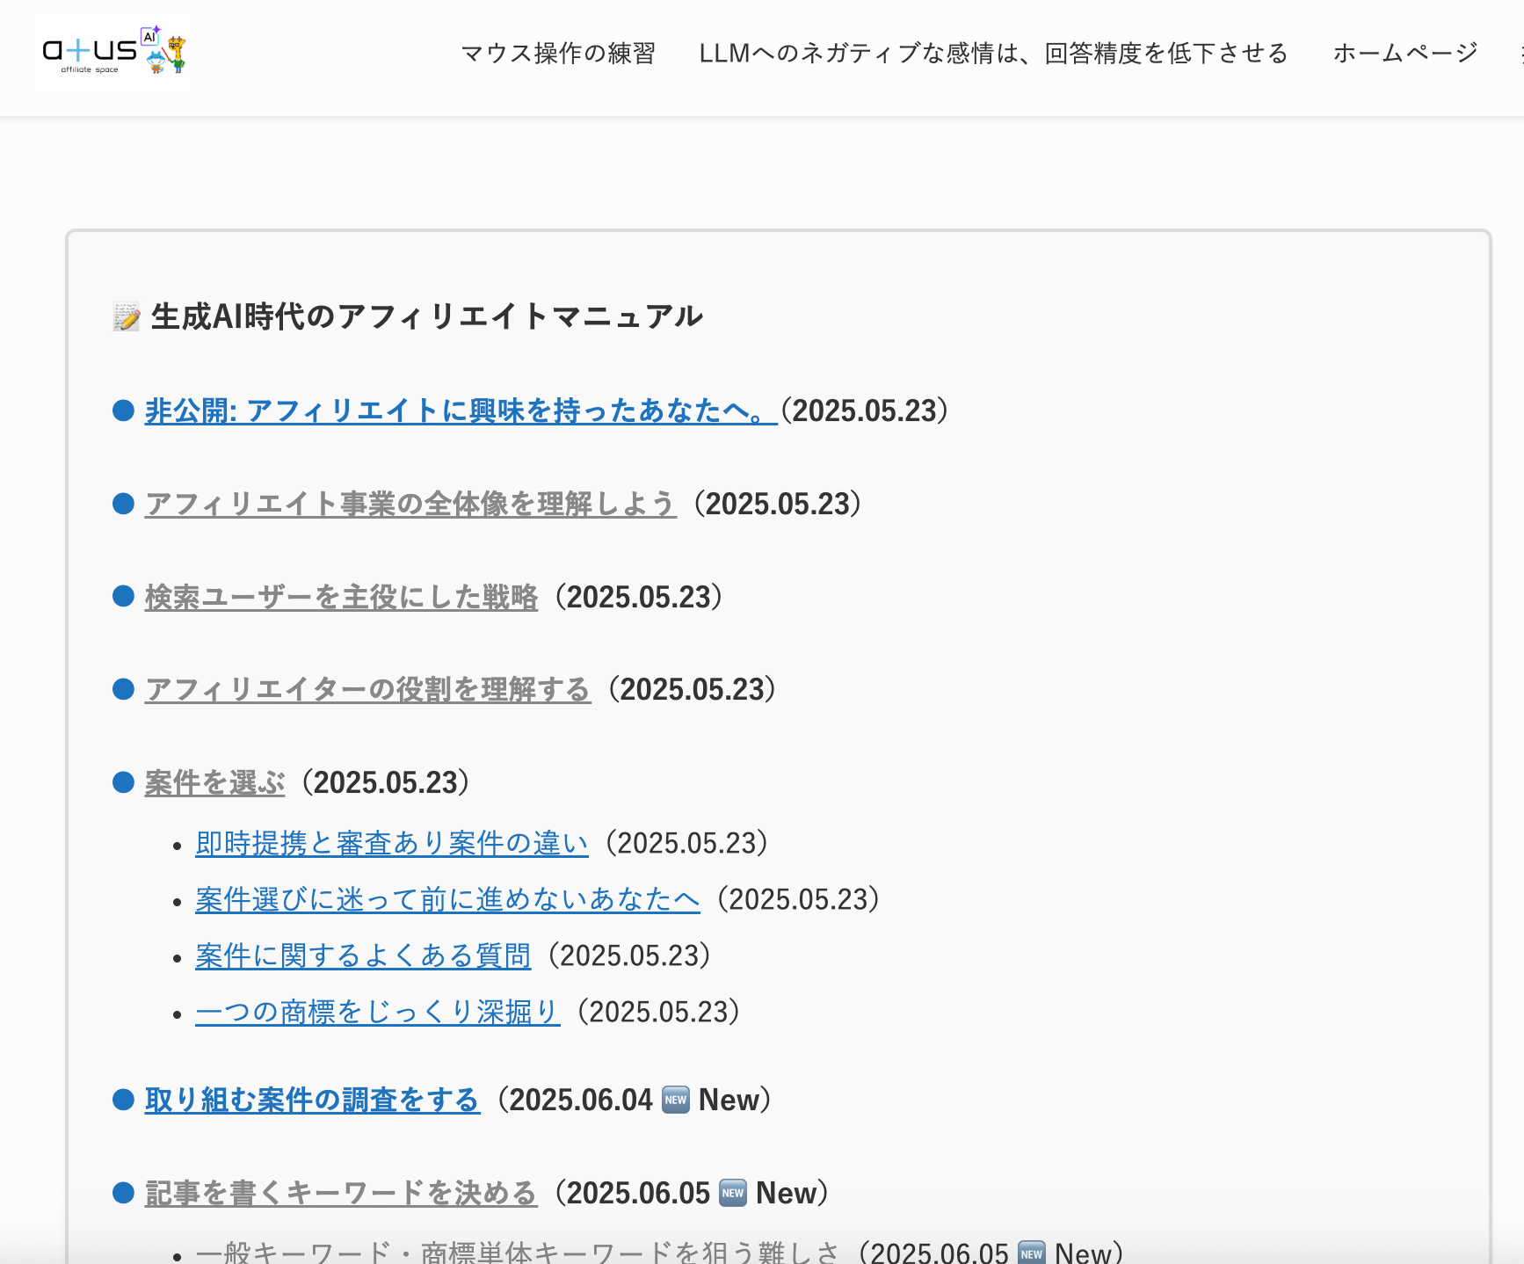Image resolution: width=1524 pixels, height=1264 pixels.
Task: Open the LLMへのネガティブな感情 navigation item
Action: 993,54
